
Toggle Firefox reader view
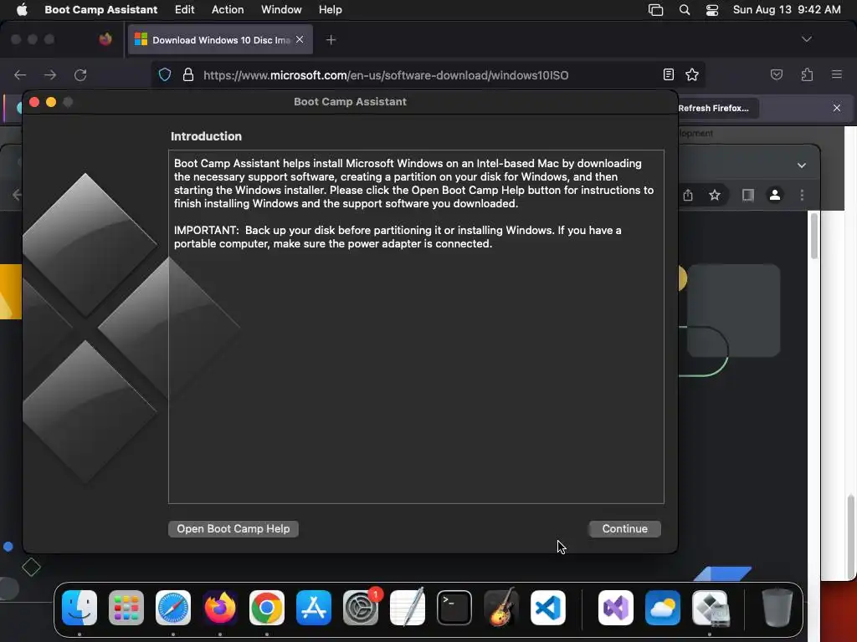click(x=669, y=74)
